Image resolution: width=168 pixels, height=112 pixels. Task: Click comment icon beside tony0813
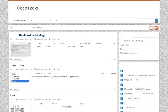click(x=122, y=94)
